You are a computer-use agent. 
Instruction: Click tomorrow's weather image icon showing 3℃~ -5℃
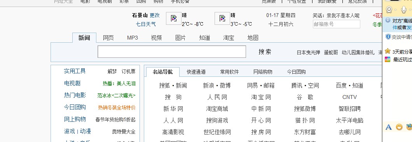point(222,18)
